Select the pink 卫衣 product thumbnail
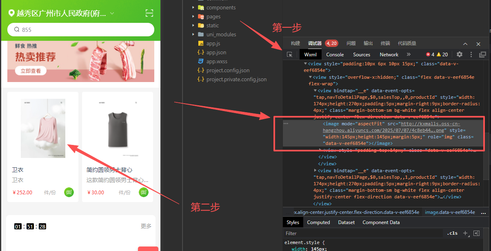The image size is (491, 251). click(x=43, y=128)
